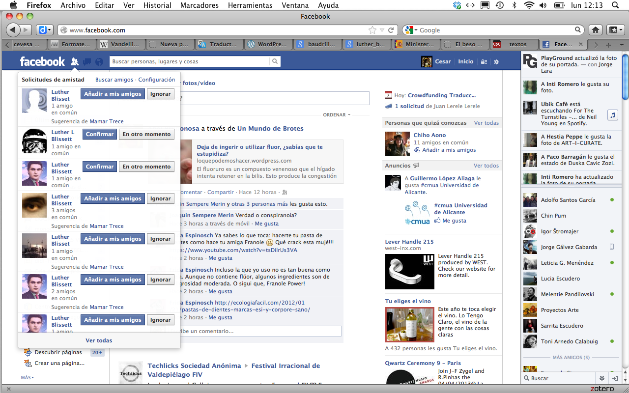Click the chat sidebar vertical scrollbar
629x393 pixels.
click(x=625, y=74)
